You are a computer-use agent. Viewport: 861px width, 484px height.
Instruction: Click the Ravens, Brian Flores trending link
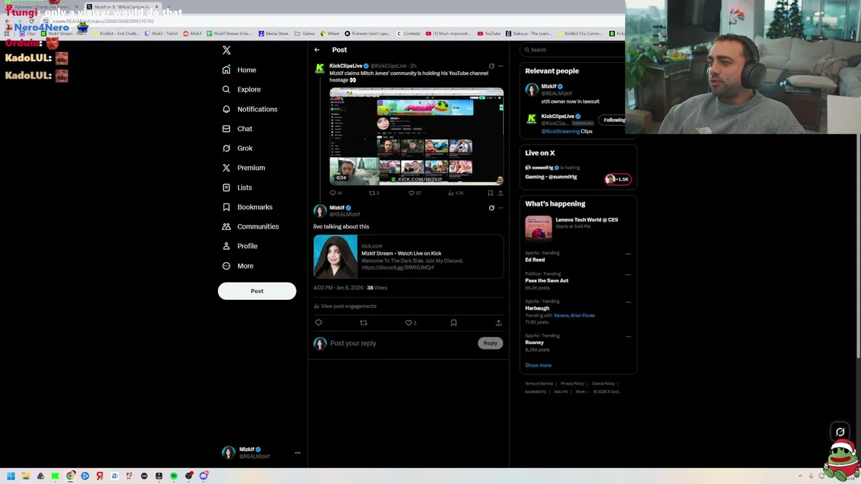tap(574, 315)
